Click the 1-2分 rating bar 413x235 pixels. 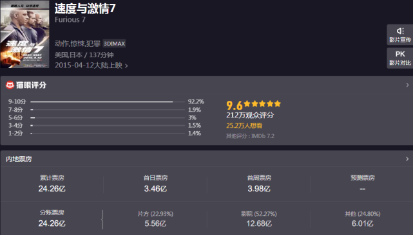coord(108,133)
